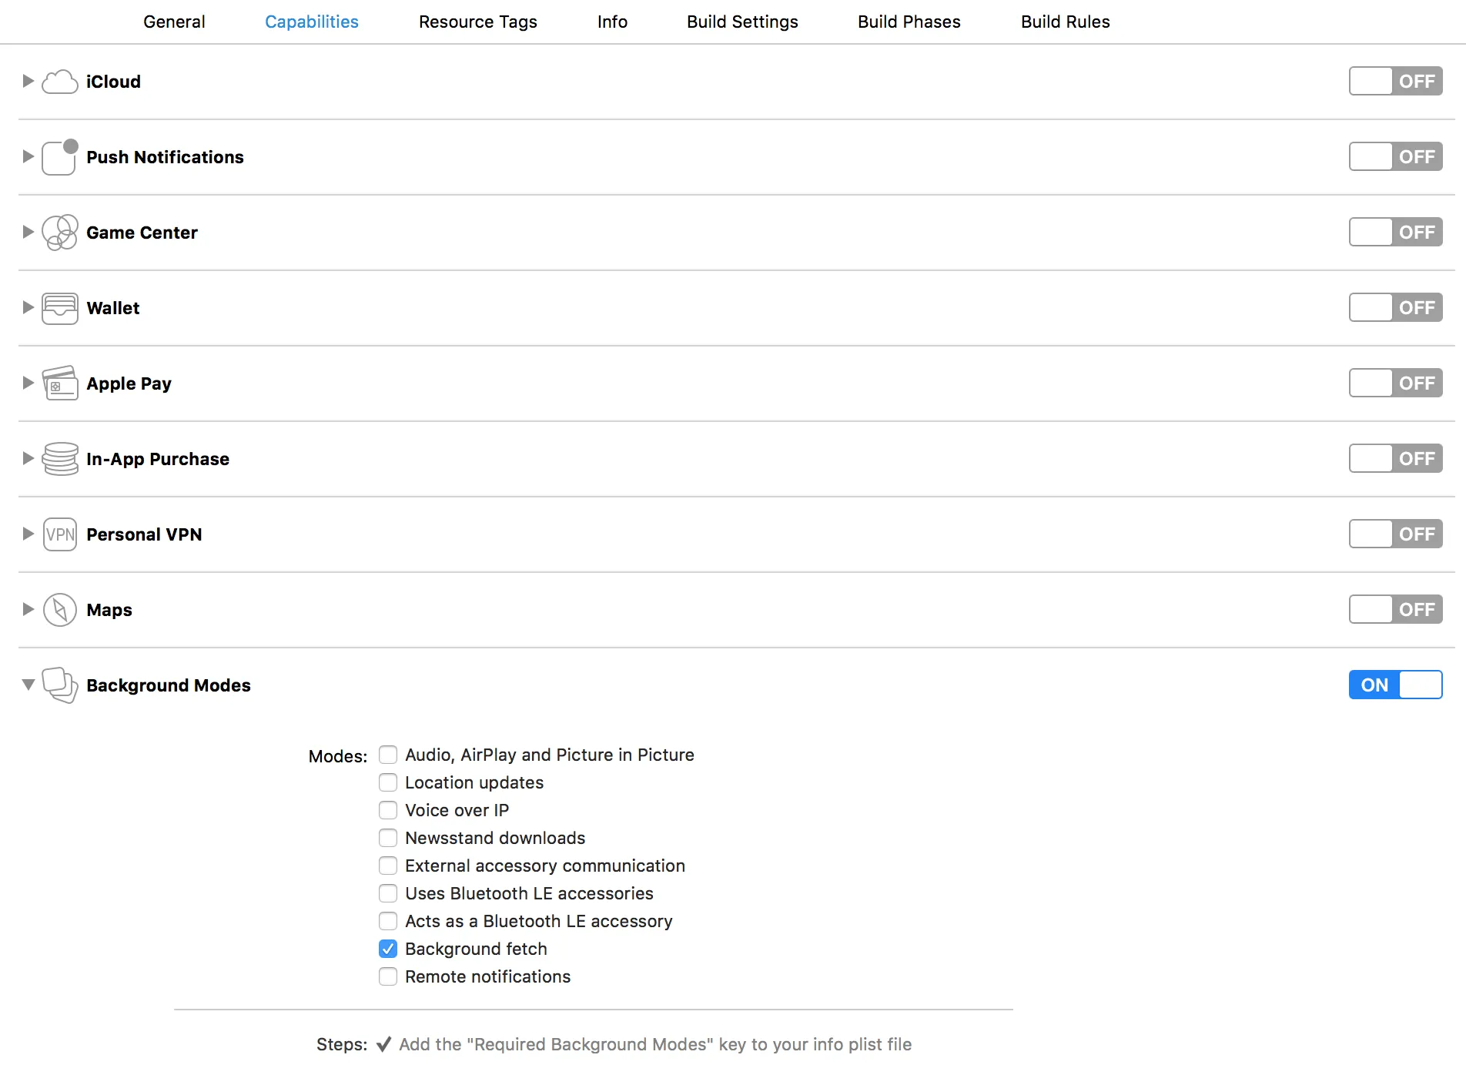Expand the iCloud section triangle
1466x1075 pixels.
click(28, 81)
